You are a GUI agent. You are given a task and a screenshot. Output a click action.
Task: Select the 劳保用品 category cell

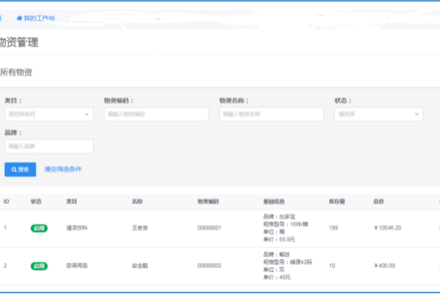(77, 266)
